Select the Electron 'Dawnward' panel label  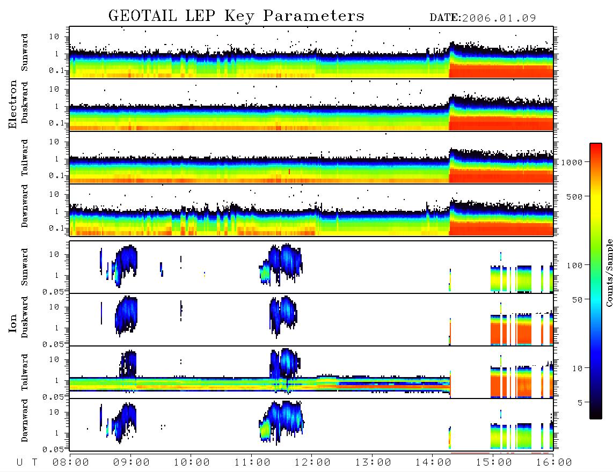click(25, 206)
